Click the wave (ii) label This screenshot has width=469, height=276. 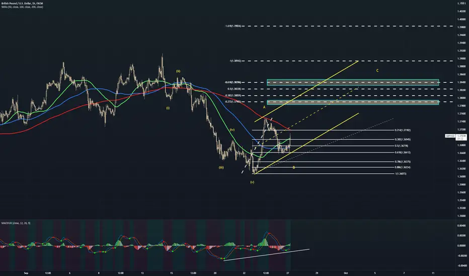click(178, 71)
